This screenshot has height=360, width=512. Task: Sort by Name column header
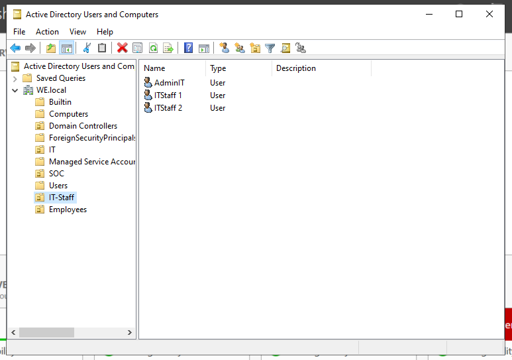click(173, 68)
